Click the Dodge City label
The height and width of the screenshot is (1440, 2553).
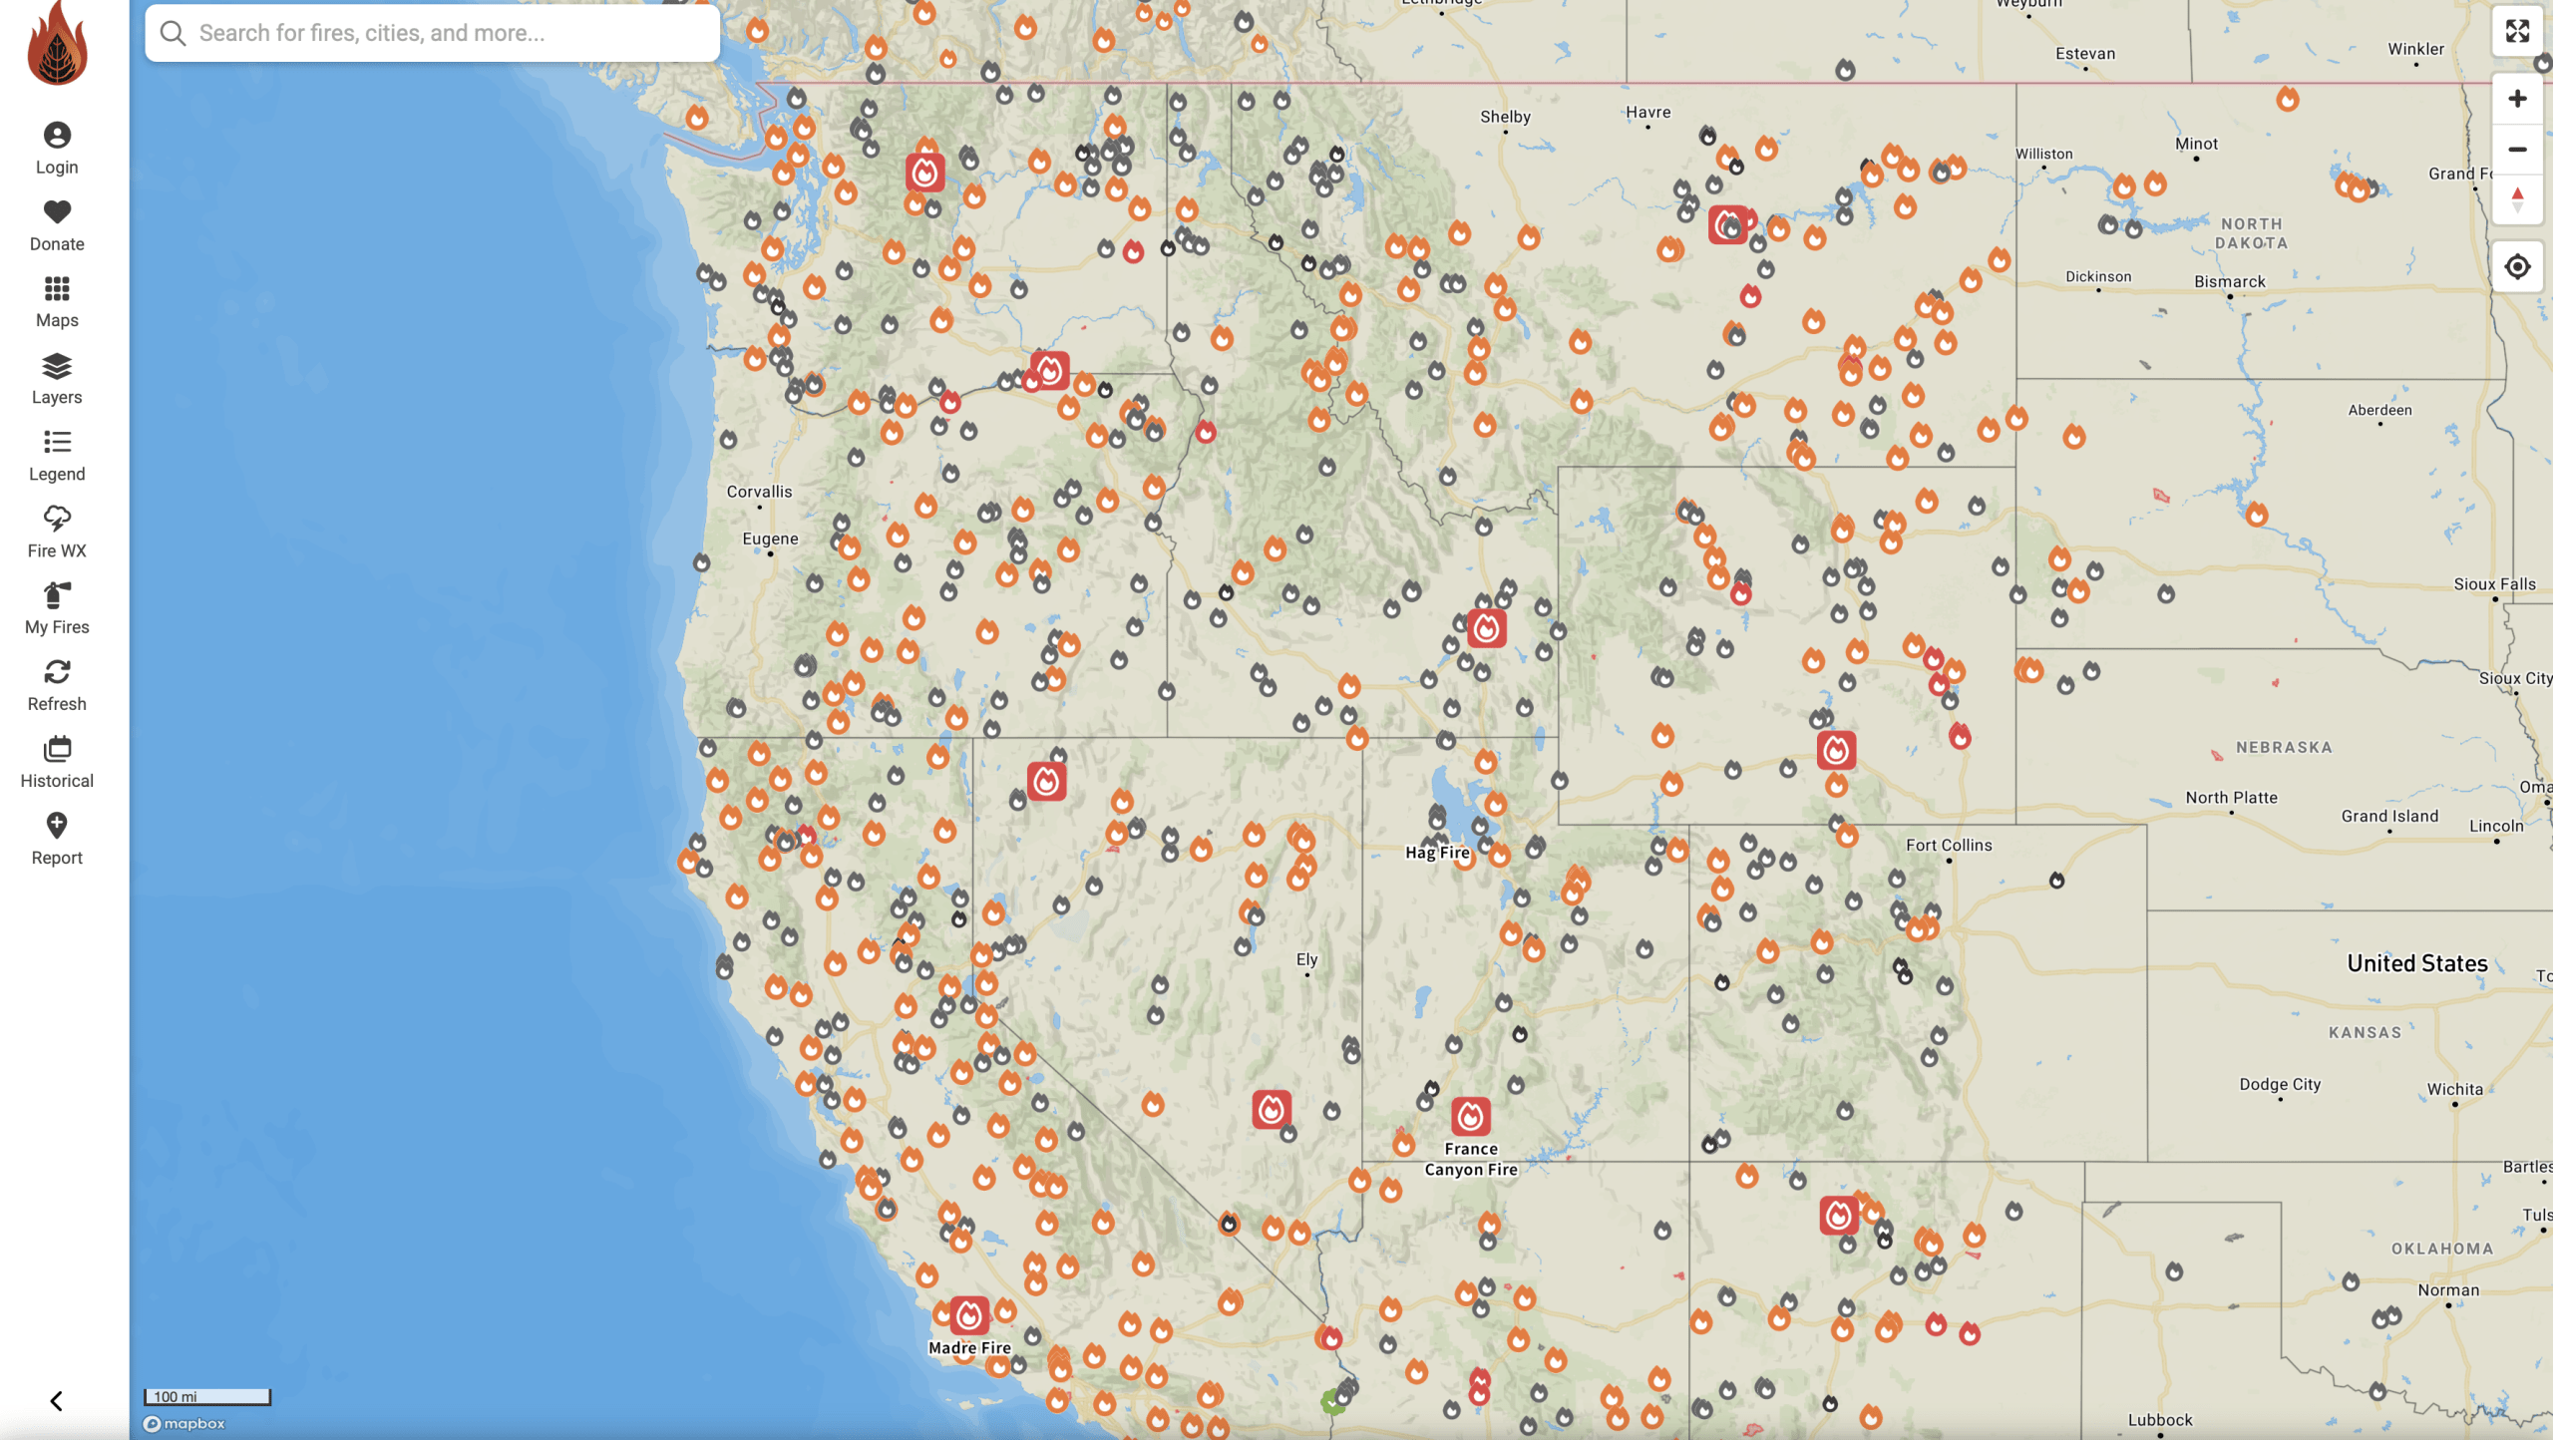click(2280, 1085)
